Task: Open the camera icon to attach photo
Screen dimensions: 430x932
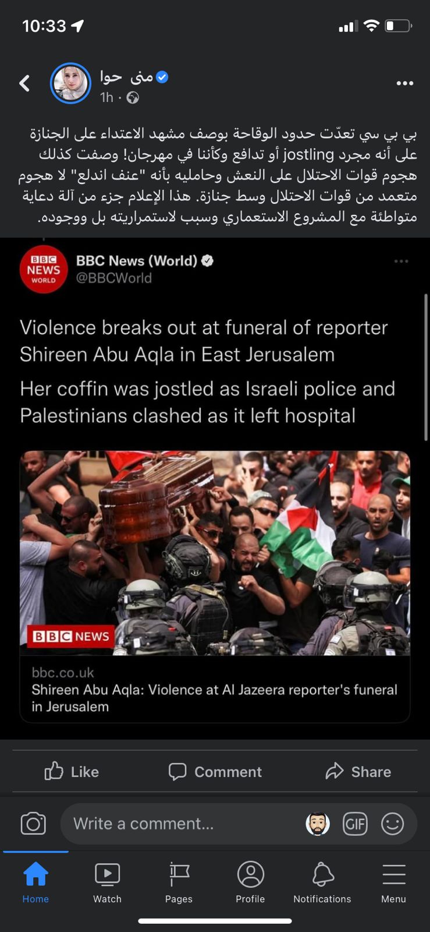Action: pos(33,824)
